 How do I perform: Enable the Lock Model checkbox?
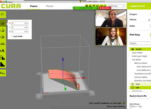(12, 36)
